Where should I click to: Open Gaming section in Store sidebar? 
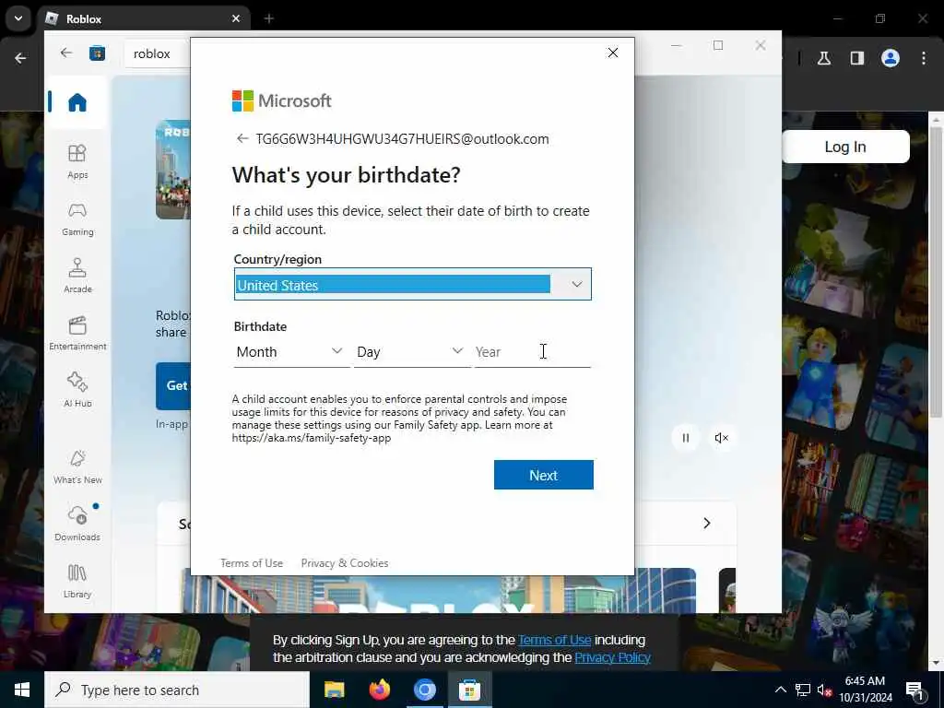(x=77, y=219)
